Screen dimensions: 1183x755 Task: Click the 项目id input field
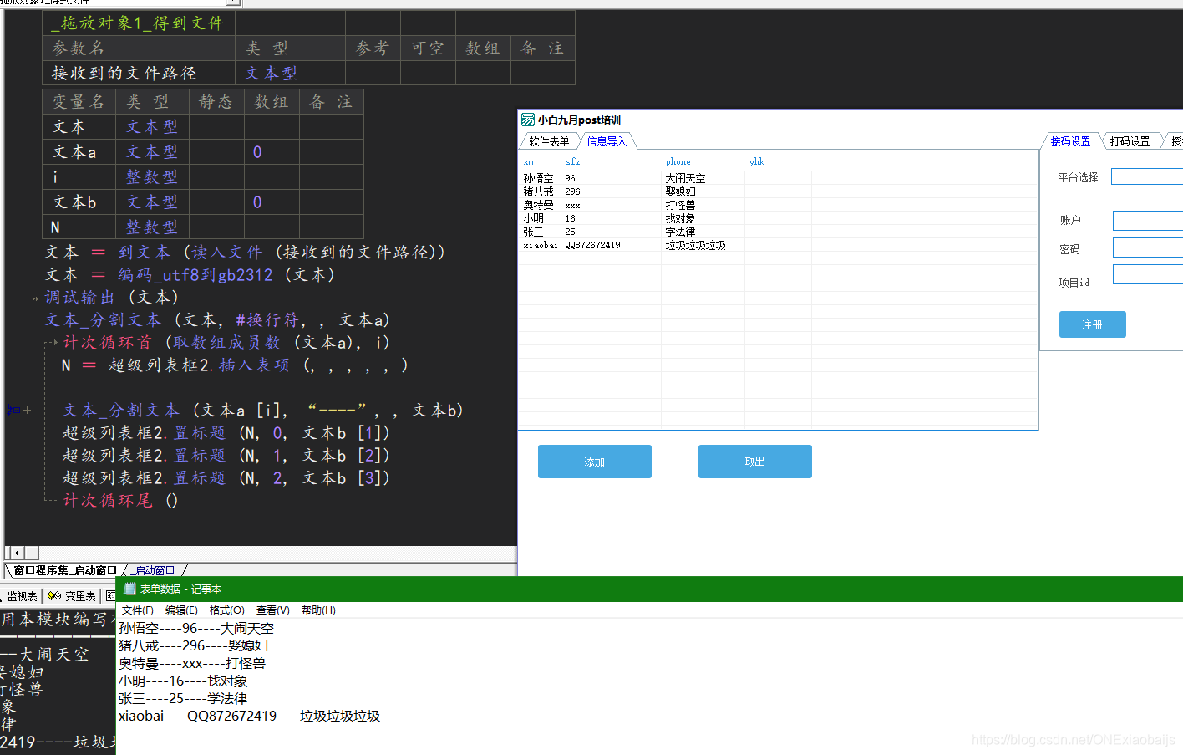click(x=1148, y=274)
